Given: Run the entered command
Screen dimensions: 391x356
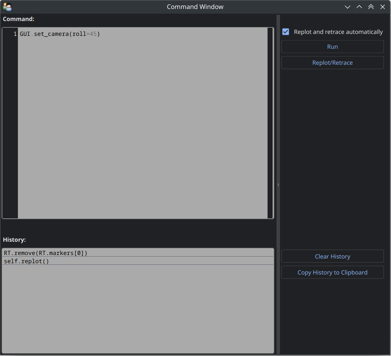Looking at the screenshot, I should 333,47.
